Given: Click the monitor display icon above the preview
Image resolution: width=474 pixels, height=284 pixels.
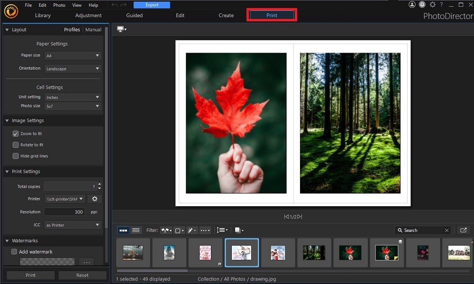Looking at the screenshot, I should (121, 29).
